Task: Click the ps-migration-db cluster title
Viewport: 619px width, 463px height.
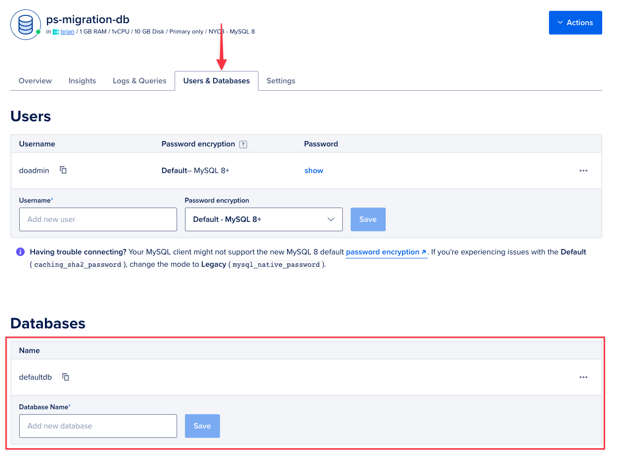Action: pyautogui.click(x=88, y=20)
